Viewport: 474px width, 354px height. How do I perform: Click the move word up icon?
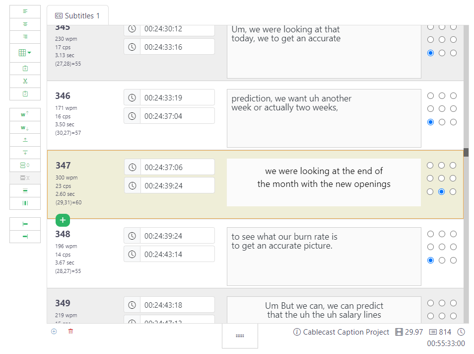pyautogui.click(x=25, y=114)
